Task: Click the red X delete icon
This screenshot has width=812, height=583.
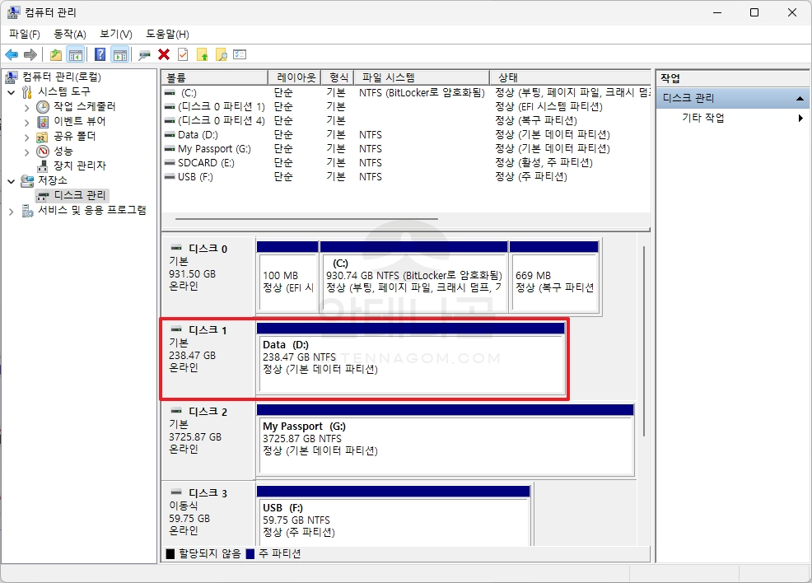Action: point(164,54)
